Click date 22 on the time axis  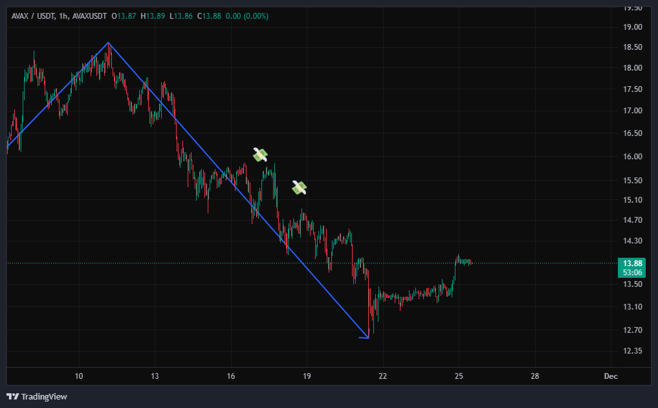click(x=383, y=376)
